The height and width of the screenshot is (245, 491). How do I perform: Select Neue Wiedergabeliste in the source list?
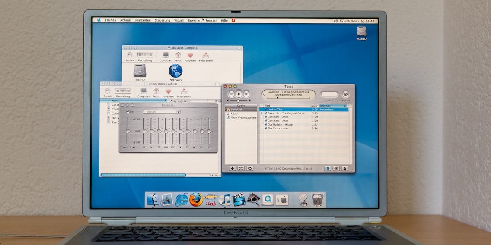point(241,117)
